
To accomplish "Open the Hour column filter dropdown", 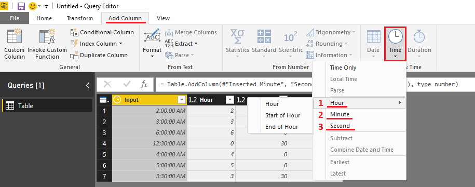I will pyautogui.click(x=230, y=100).
